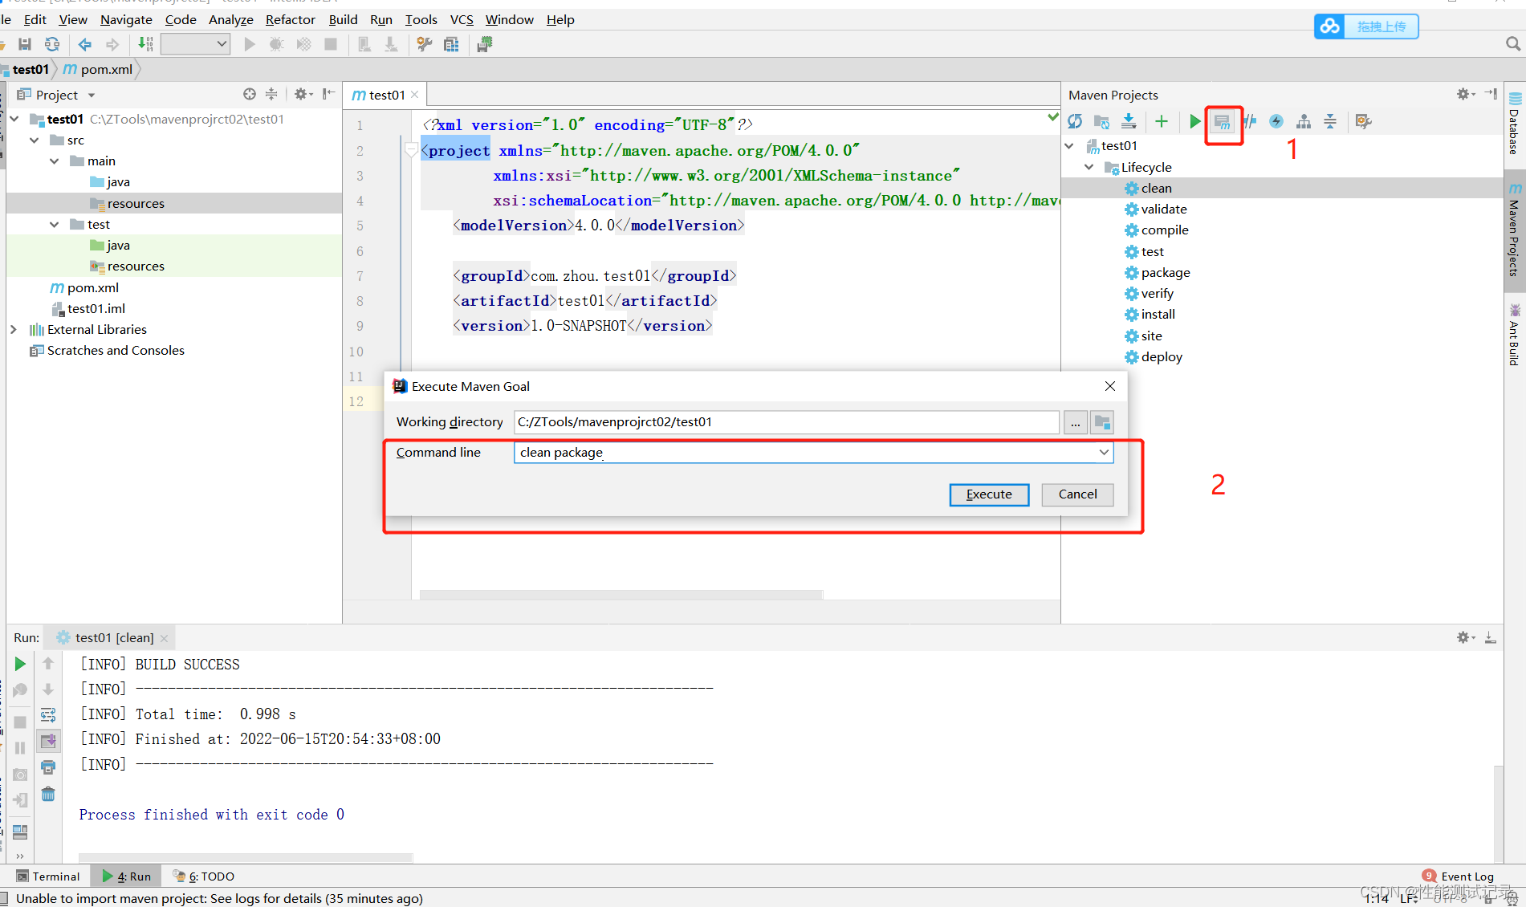Toggle soft-wrap in Run console

tap(48, 714)
